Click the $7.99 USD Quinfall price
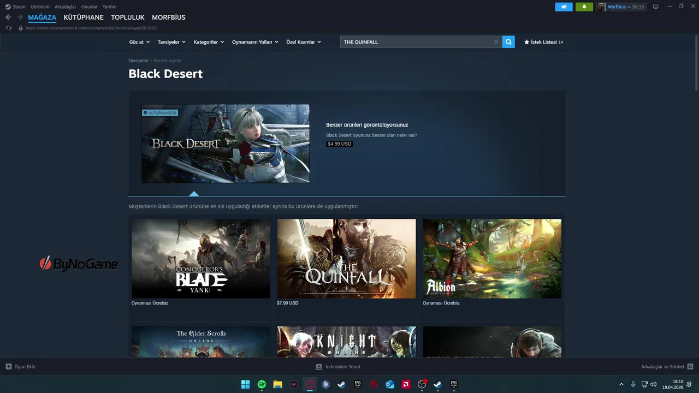699x393 pixels. (x=288, y=303)
